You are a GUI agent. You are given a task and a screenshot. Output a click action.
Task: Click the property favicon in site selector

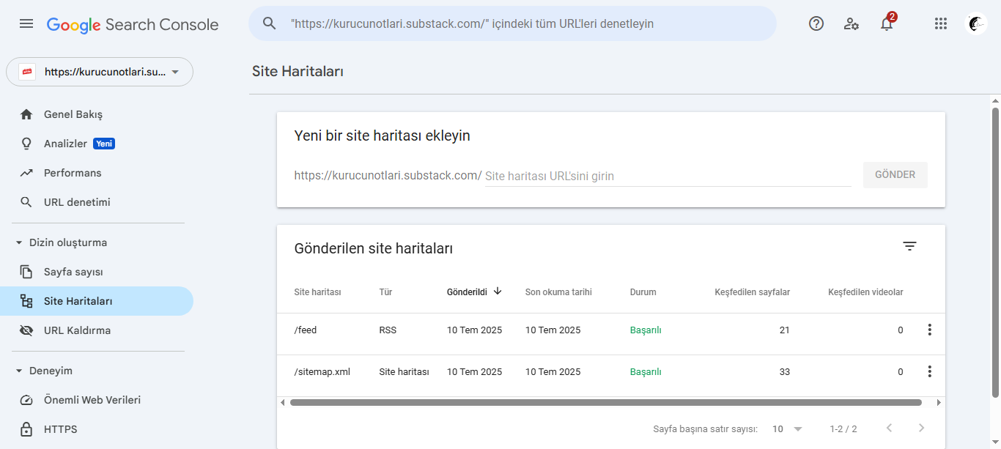27,72
